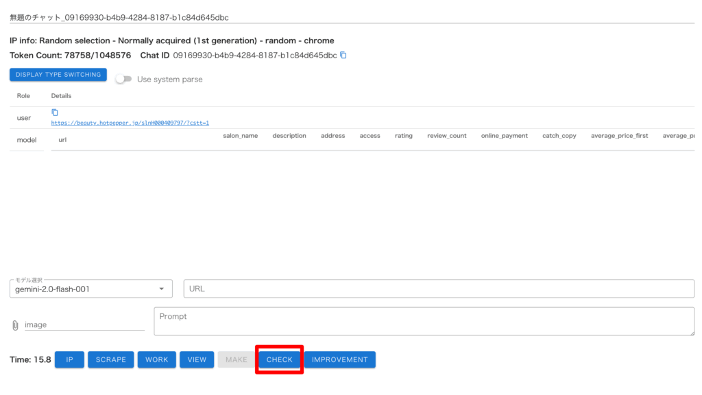Open the beauty.hotpepper.jp salon link
The height and width of the screenshot is (395, 702).
click(130, 123)
